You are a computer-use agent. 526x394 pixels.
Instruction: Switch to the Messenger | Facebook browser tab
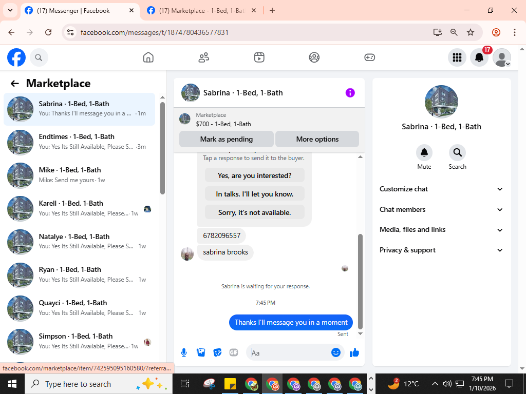coord(80,11)
